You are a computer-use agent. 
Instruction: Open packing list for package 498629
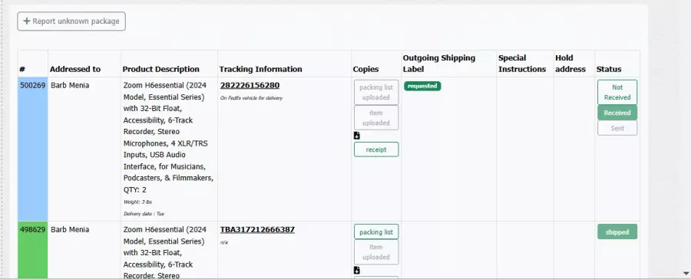376,232
